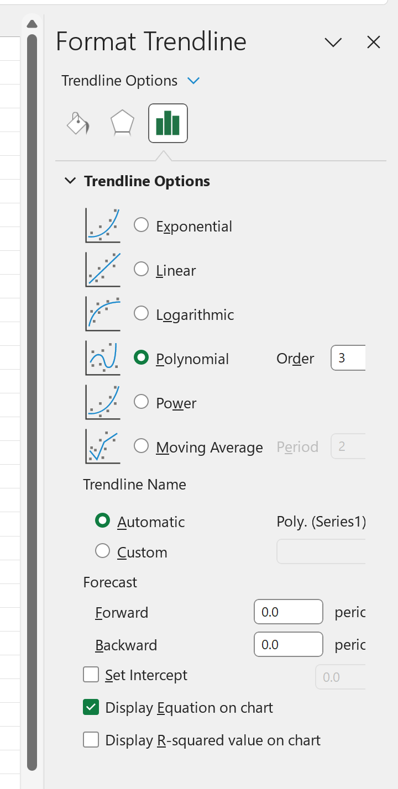Image resolution: width=398 pixels, height=789 pixels.
Task: Select the Trendline Options bar chart tab
Action: [x=168, y=123]
